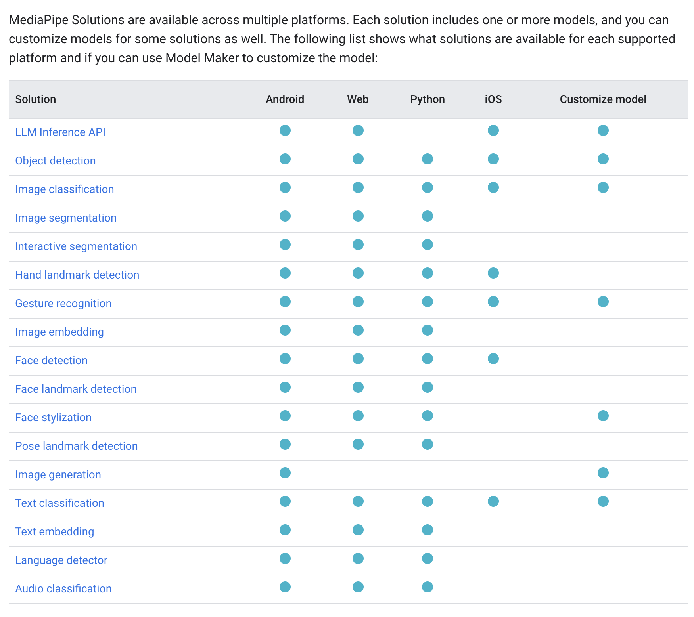The width and height of the screenshot is (694, 617).
Task: Open the Hand landmark detection link
Action: (x=77, y=275)
